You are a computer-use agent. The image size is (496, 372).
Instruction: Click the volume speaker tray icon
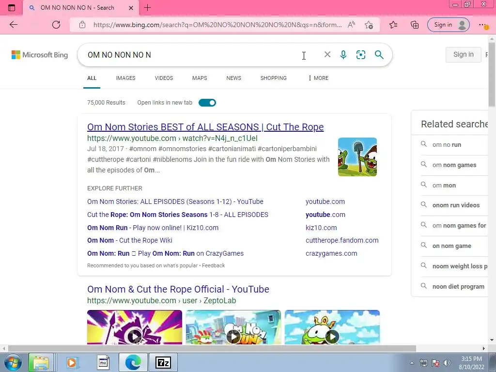tap(447, 363)
